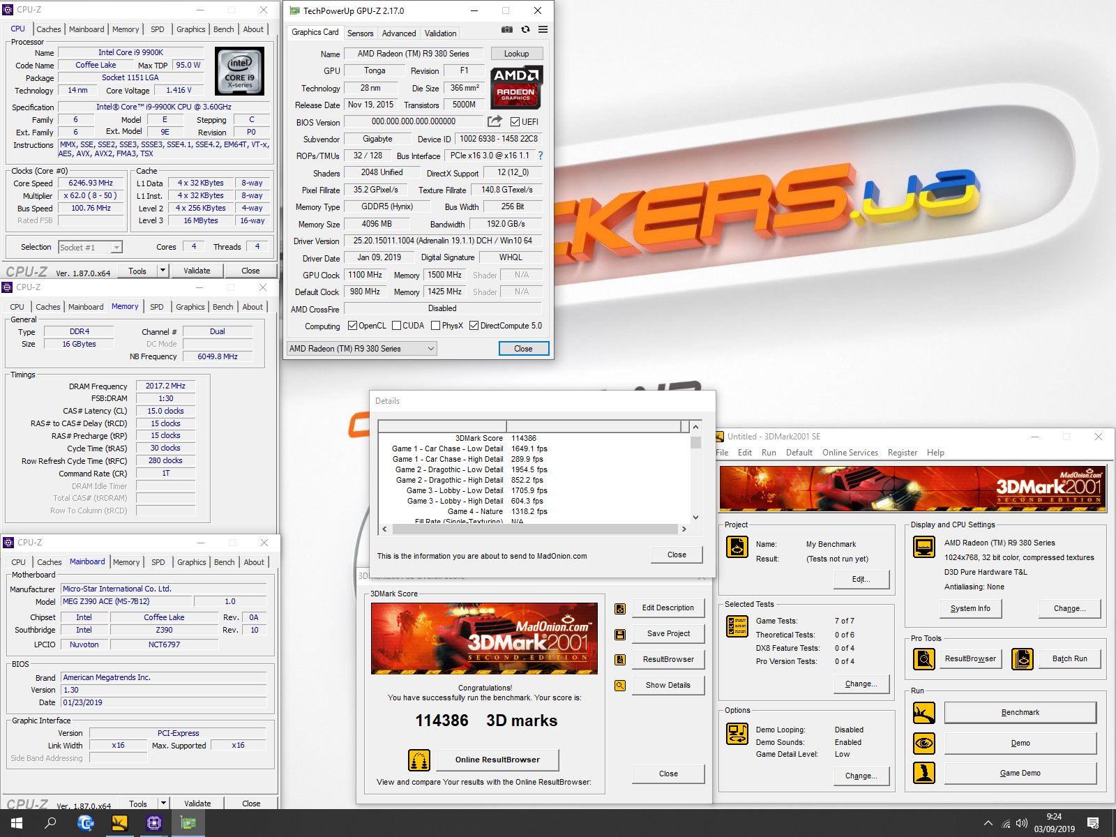Image resolution: width=1116 pixels, height=837 pixels.
Task: Open the Online Services menu in 3DMark2001
Action: point(850,453)
